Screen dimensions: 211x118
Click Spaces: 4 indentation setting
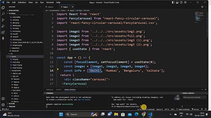click(x=160, y=109)
